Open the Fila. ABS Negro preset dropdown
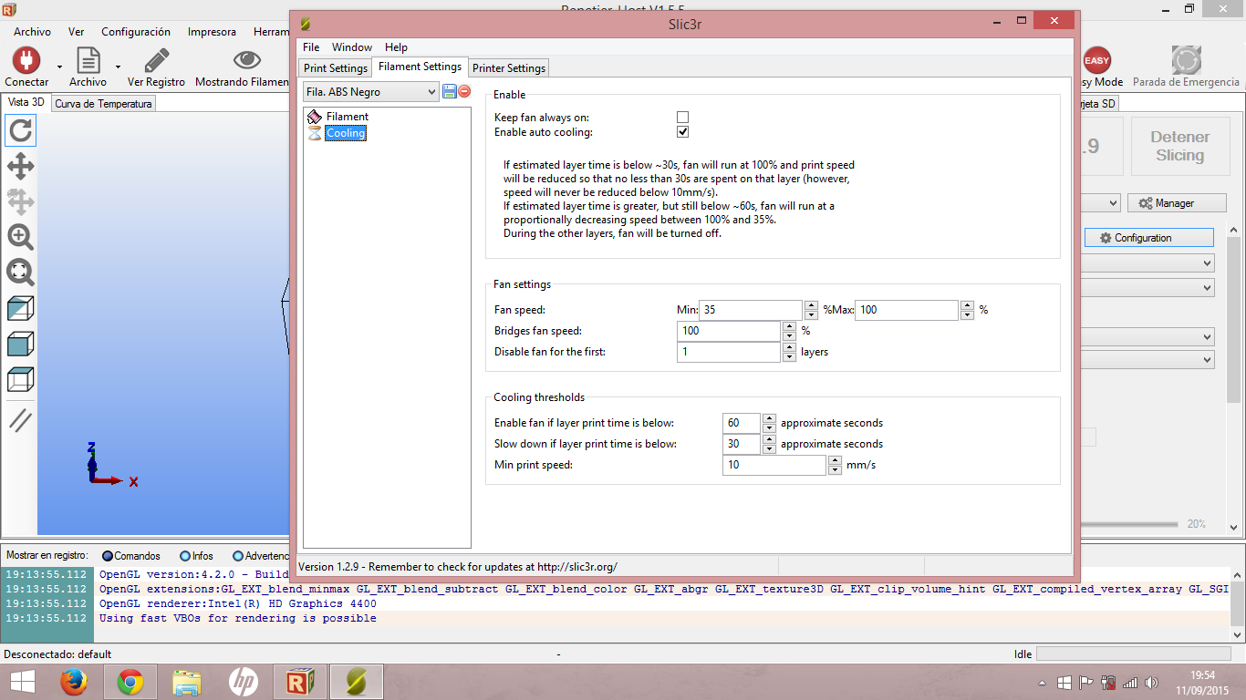Viewport: 1246px width, 700px height. [x=371, y=92]
